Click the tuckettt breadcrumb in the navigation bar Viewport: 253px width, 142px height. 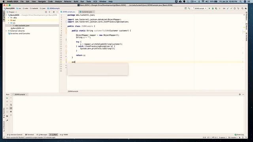pyautogui.click(x=34, y=8)
